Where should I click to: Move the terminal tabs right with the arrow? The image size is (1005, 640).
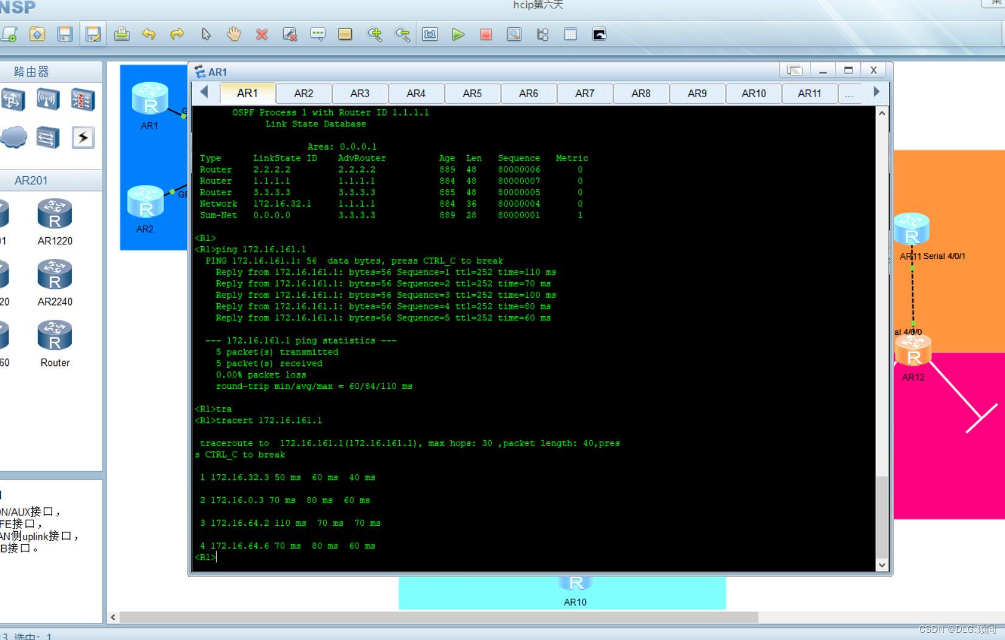[x=876, y=92]
